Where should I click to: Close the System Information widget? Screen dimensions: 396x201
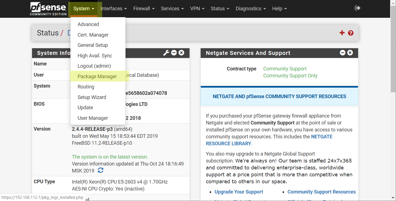coord(181,53)
